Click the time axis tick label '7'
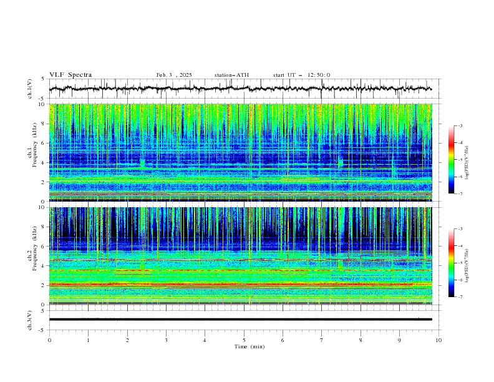The height and width of the screenshot is (382, 494). pyautogui.click(x=322, y=340)
